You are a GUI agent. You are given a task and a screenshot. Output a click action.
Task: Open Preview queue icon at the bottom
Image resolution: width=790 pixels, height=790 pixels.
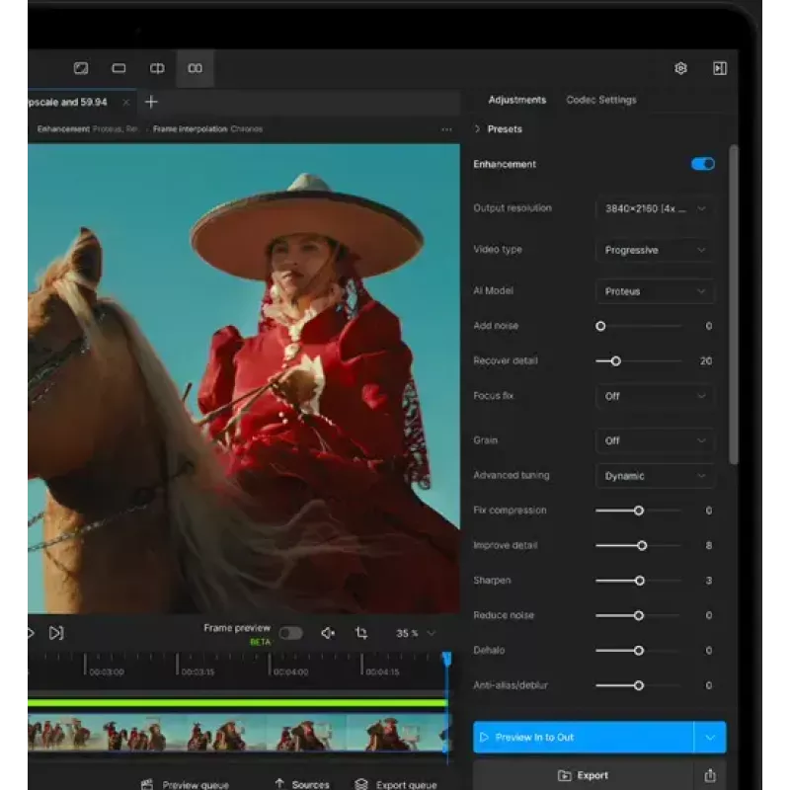147,784
